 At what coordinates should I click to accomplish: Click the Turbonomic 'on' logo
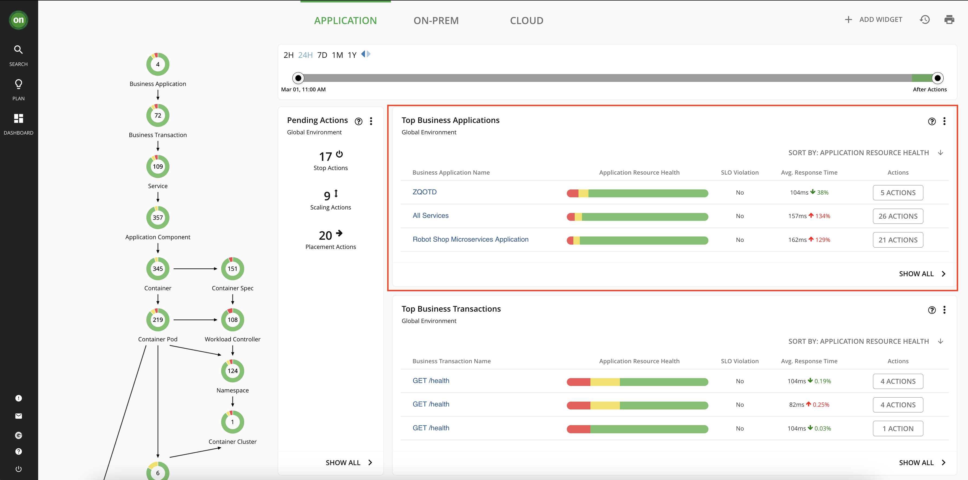[18, 20]
